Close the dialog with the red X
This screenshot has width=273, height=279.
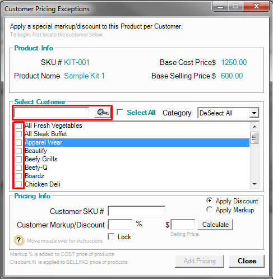256,7
